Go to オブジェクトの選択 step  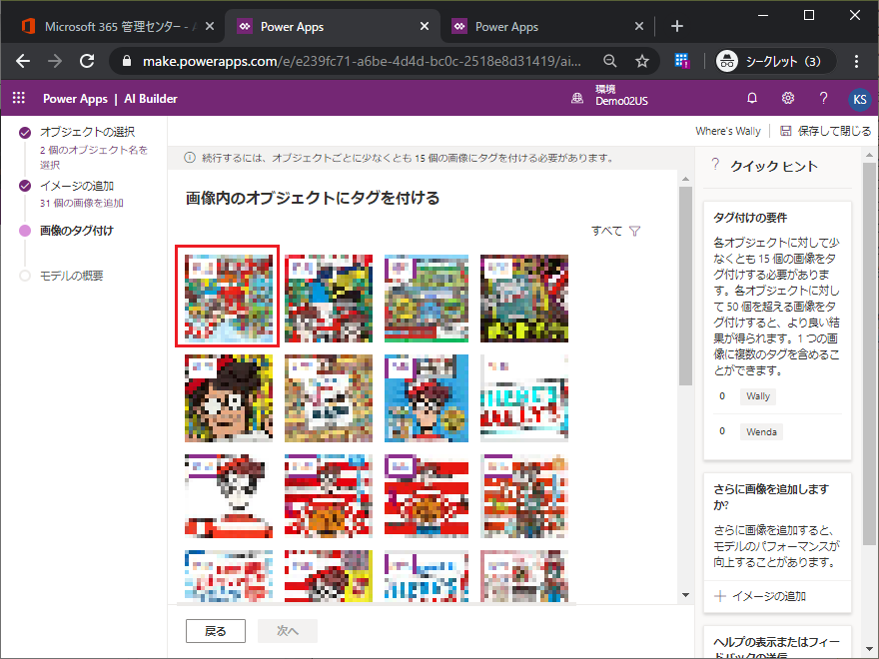[x=87, y=132]
